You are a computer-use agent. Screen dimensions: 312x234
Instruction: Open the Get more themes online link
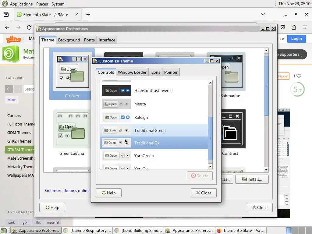point(67,190)
